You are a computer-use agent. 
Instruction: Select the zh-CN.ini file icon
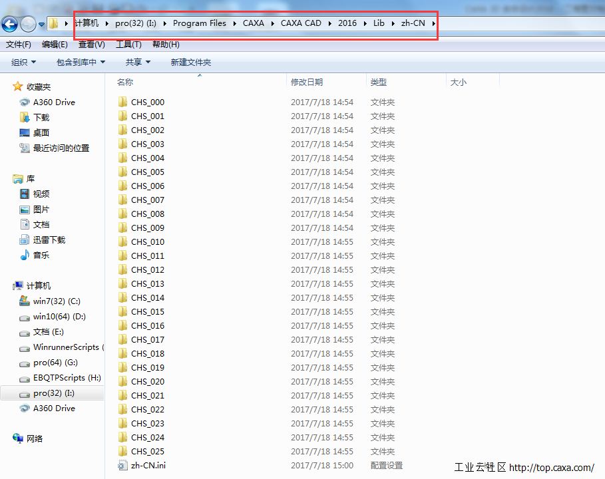point(122,465)
